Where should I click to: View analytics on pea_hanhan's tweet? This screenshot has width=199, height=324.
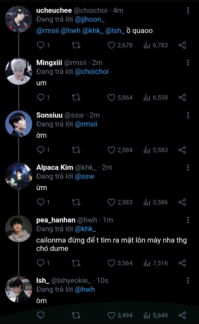coord(156,263)
